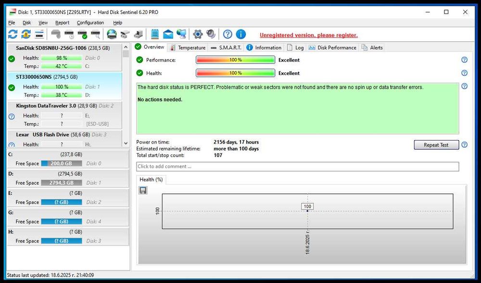Click the gray hard disk acoustic icon

pos(56,34)
